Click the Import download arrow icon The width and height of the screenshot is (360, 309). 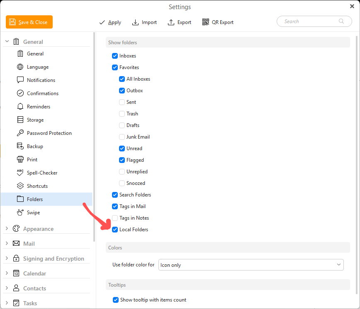point(135,22)
